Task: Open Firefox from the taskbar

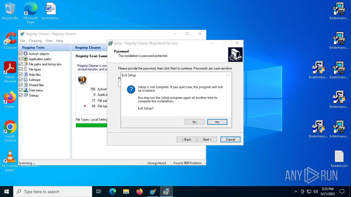Action: [139, 192]
